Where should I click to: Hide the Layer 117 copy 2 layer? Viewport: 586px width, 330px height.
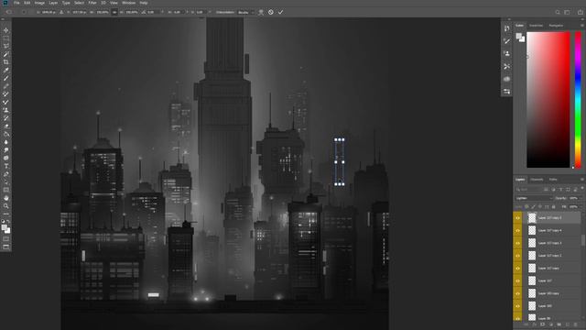[517, 256]
